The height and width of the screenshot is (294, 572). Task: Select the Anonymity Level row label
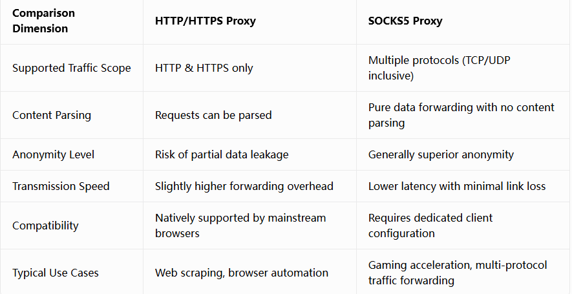coord(53,154)
